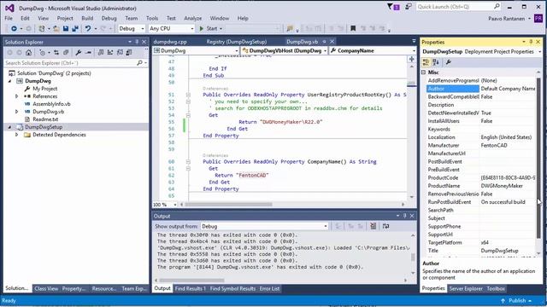
Task: Click the Custom Actions Editor icon
Action: [129, 53]
